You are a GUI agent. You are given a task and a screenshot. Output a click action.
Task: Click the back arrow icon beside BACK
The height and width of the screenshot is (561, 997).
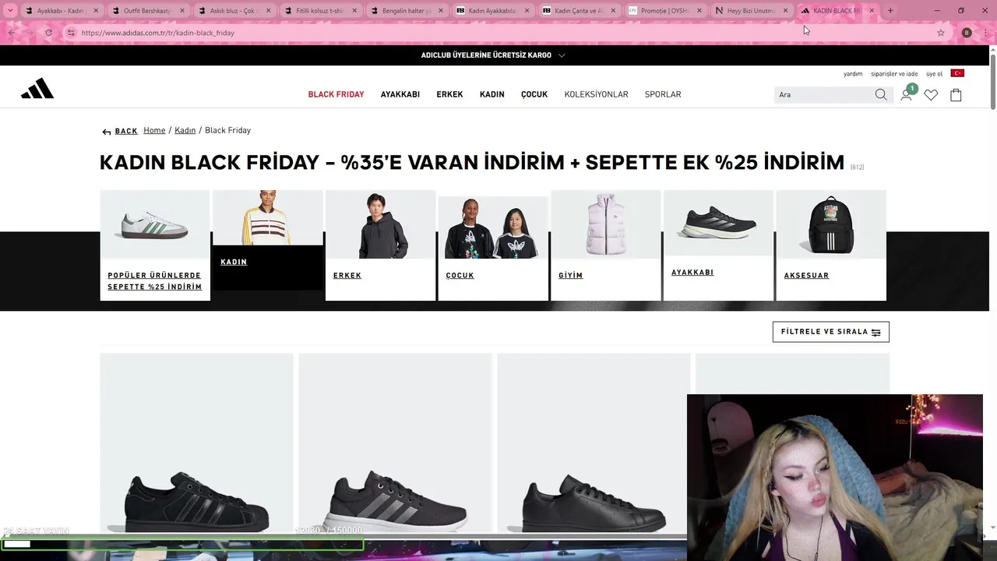click(x=107, y=132)
